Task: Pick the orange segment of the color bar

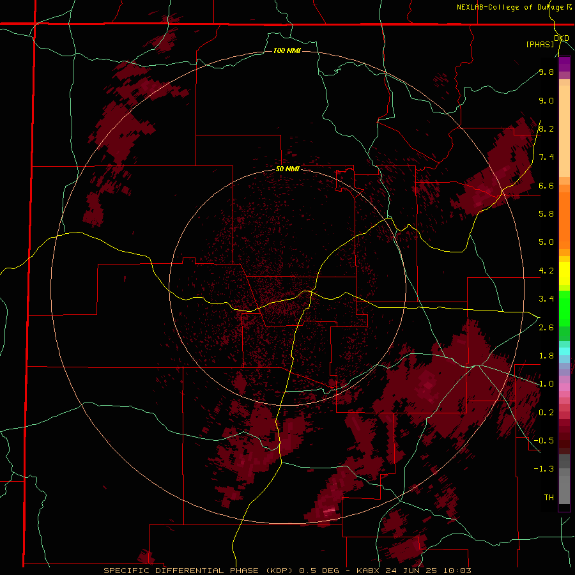Action: [564, 221]
